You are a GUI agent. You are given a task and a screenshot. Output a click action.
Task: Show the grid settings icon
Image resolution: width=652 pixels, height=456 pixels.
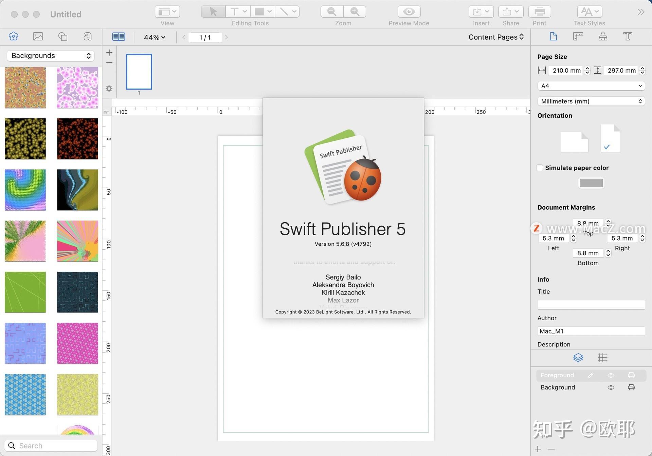point(602,357)
